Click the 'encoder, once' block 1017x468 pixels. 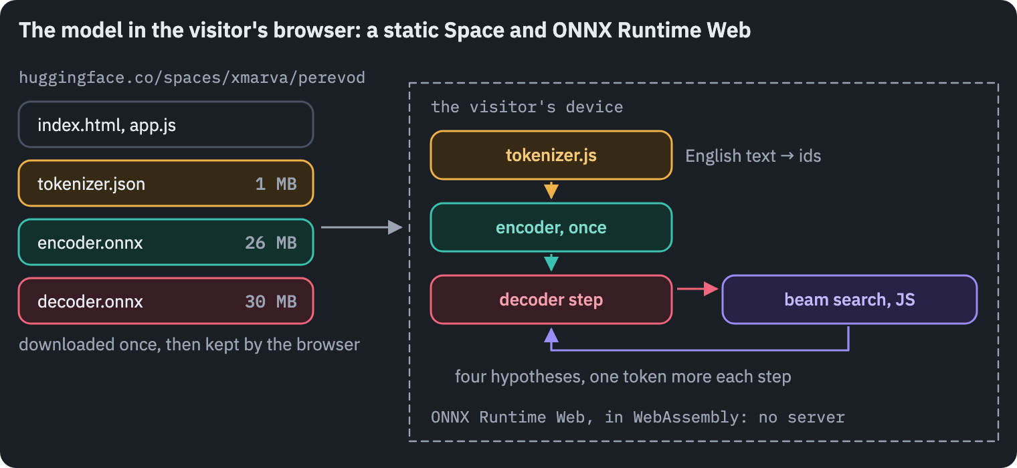pyautogui.click(x=551, y=227)
